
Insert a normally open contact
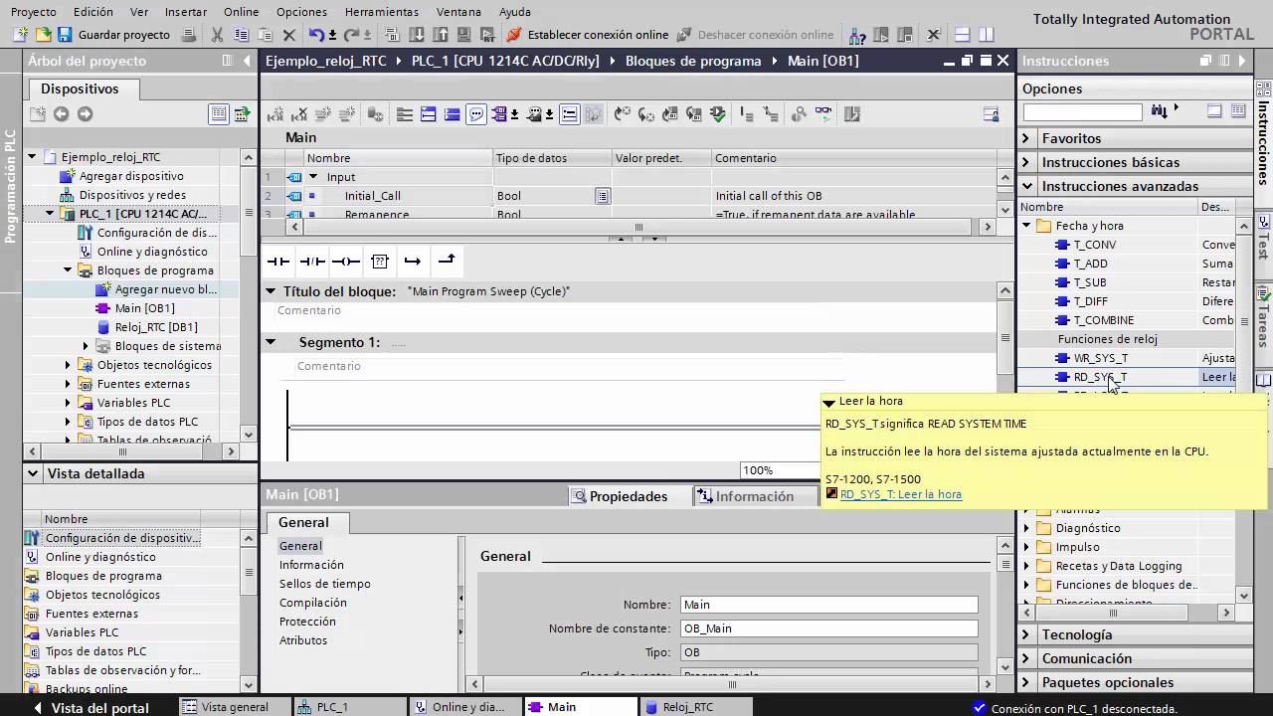coord(278,262)
